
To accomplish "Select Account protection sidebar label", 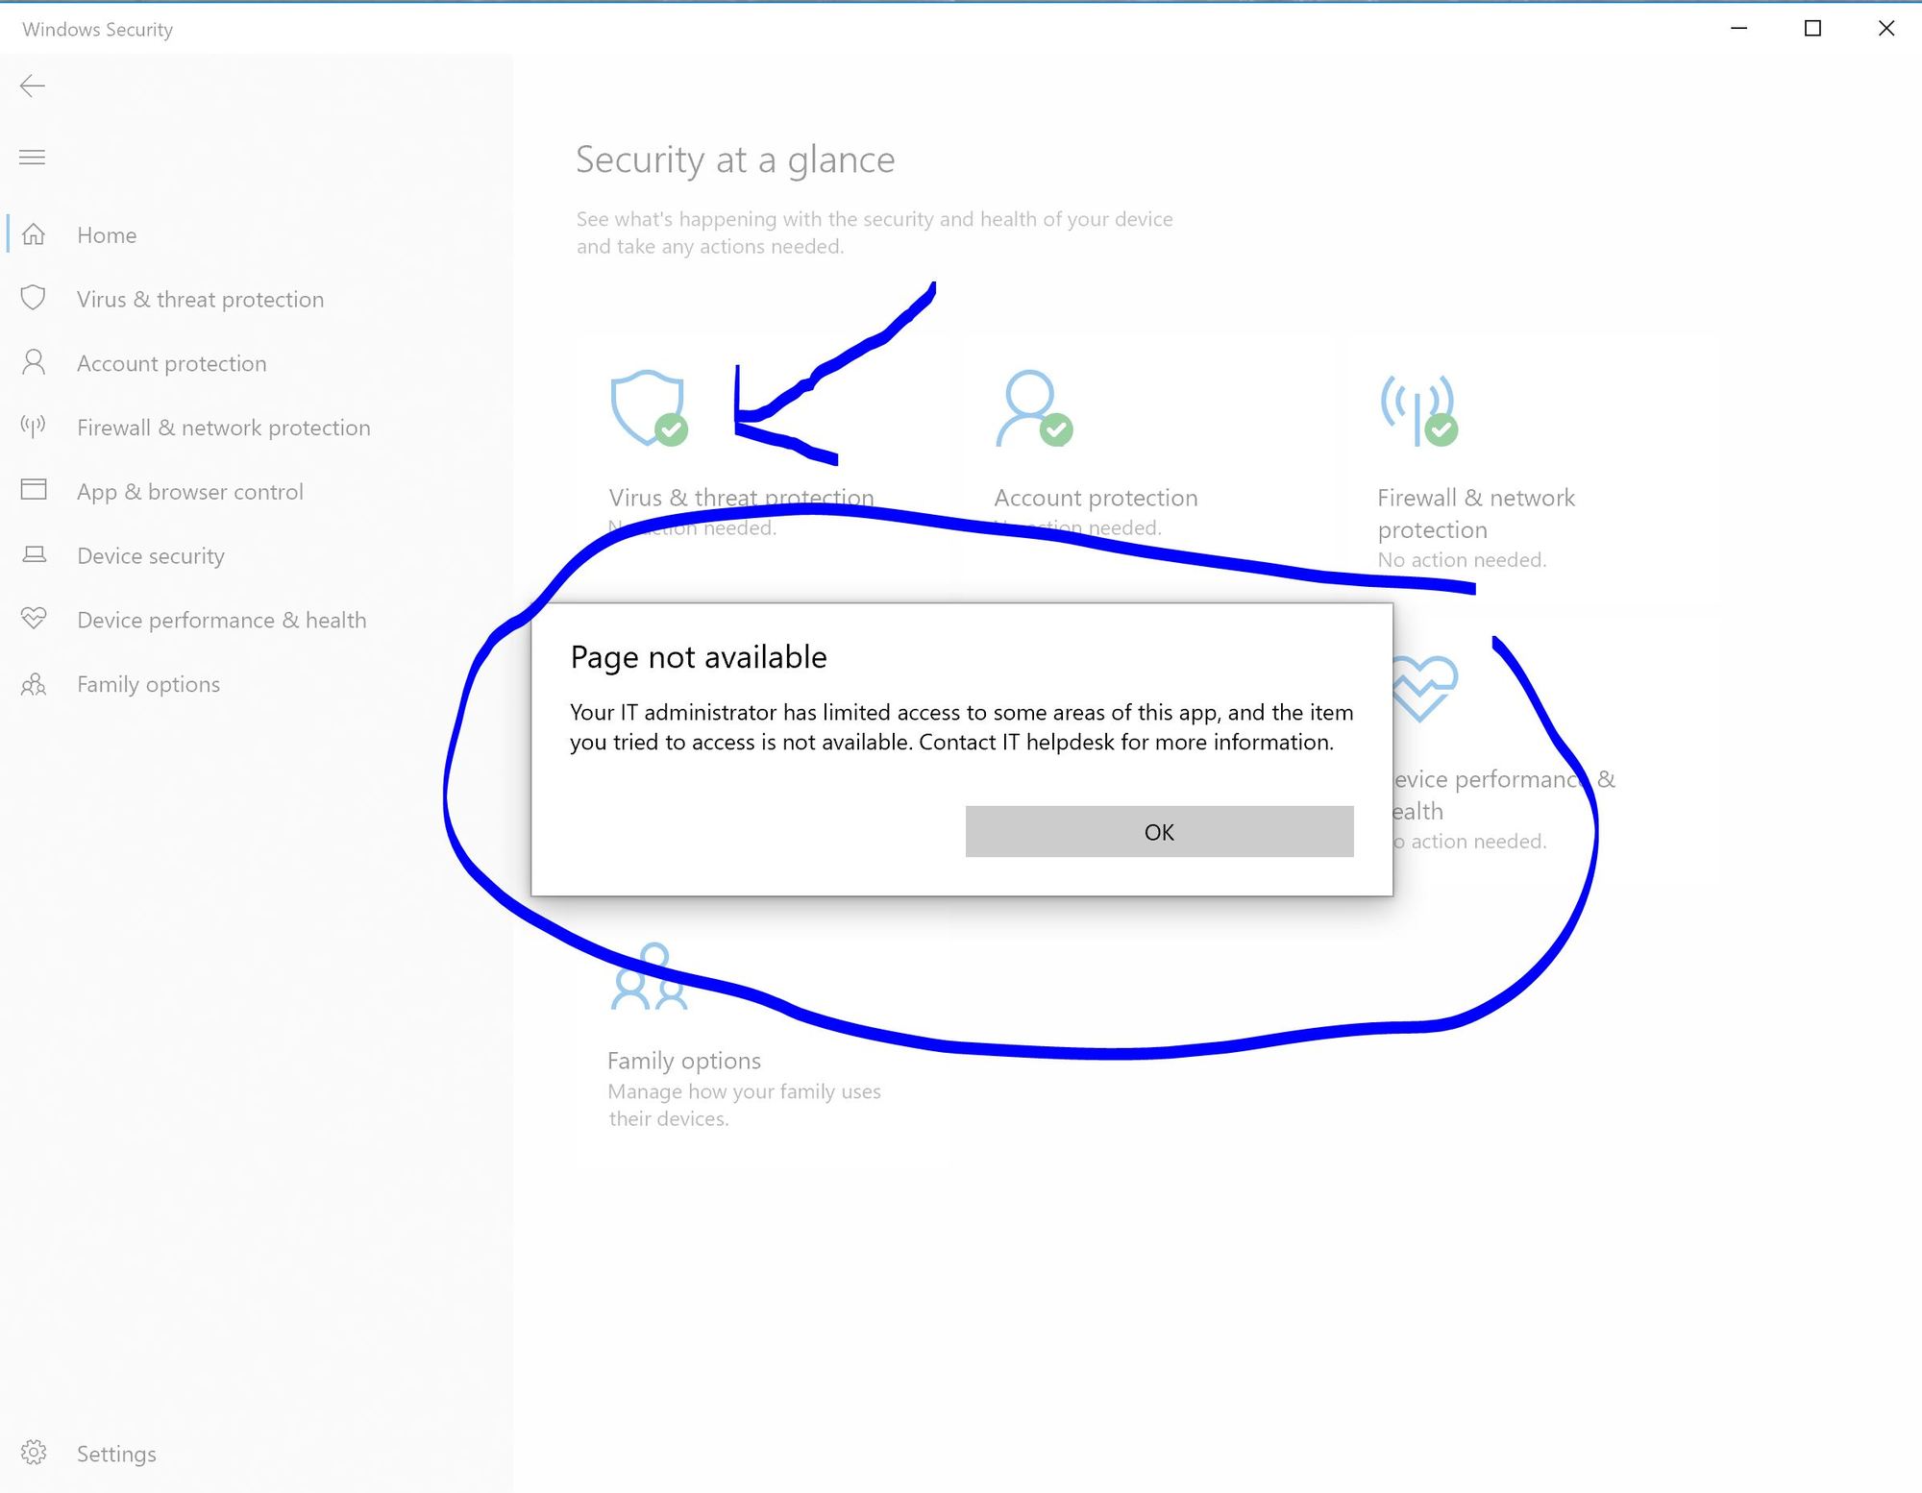I will 172,364.
